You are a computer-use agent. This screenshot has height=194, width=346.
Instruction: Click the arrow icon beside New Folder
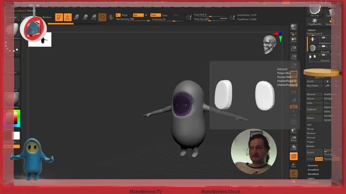(x=327, y=86)
